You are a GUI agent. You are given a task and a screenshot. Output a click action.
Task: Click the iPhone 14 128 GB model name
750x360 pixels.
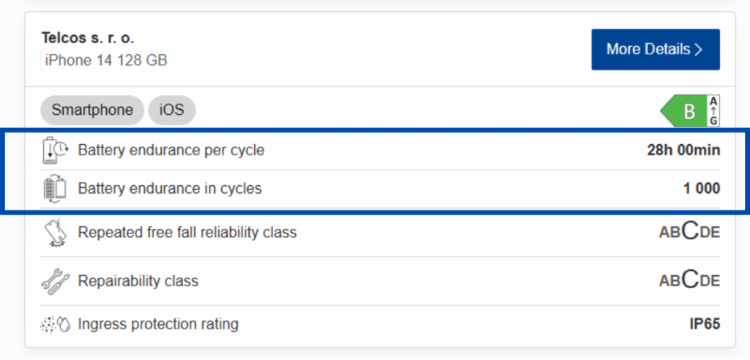pos(106,60)
